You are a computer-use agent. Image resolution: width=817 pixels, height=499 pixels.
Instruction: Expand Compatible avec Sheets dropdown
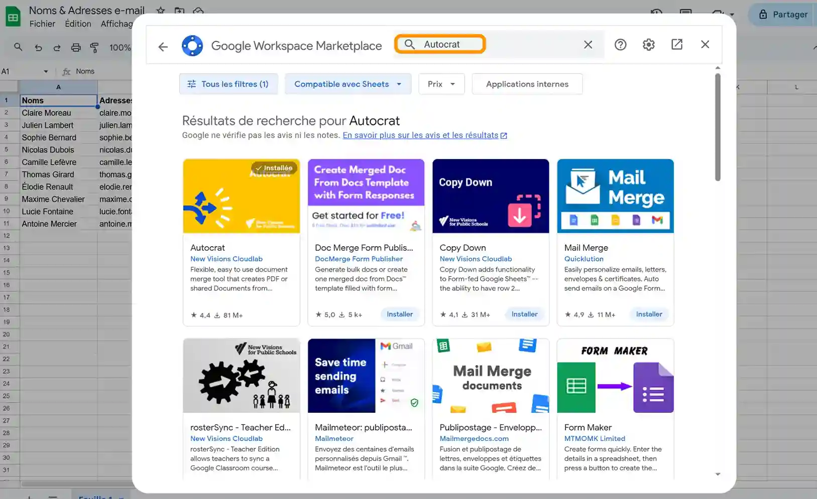pos(347,84)
